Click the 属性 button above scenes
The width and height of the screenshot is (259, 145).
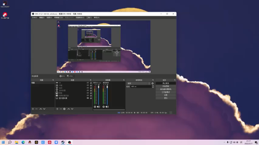62,76
